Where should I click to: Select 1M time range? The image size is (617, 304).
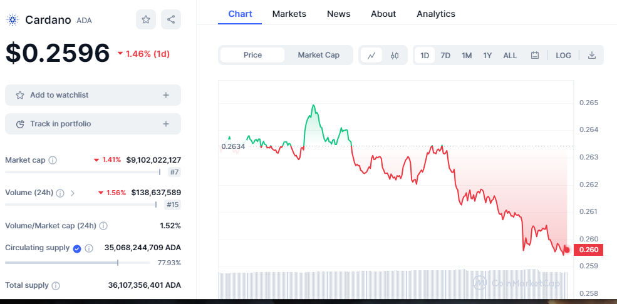coord(467,56)
